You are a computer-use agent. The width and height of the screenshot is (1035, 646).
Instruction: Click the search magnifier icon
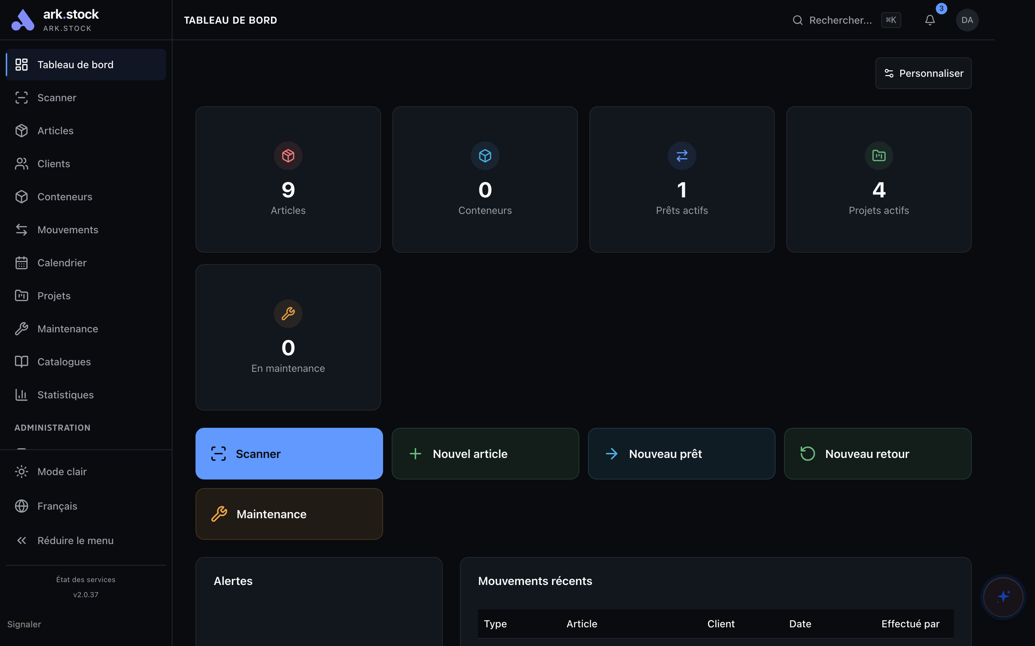(798, 20)
